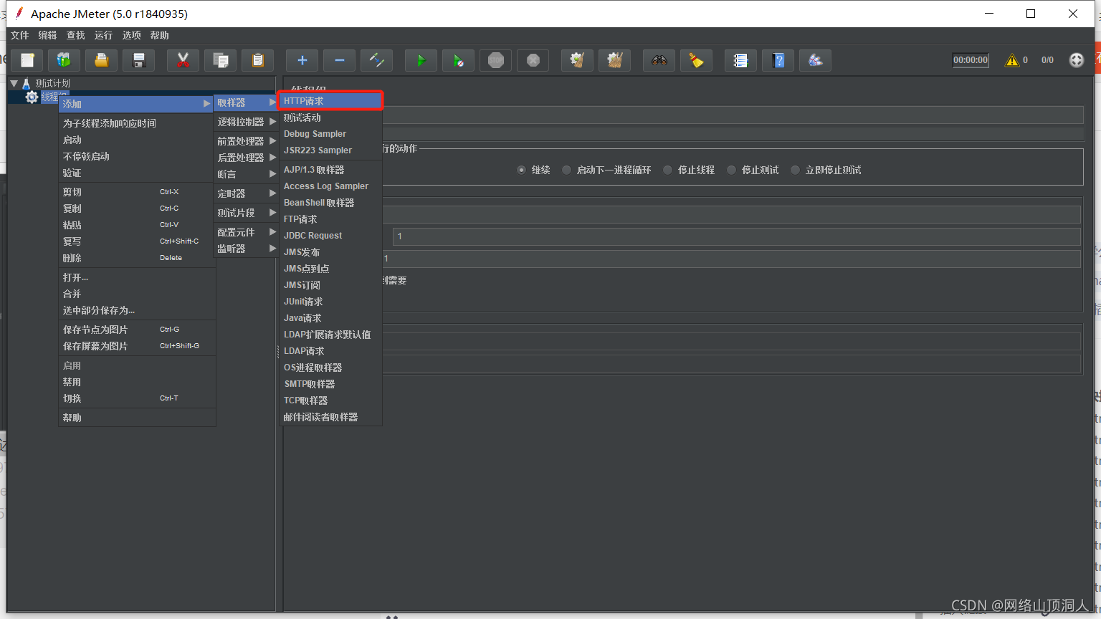The height and width of the screenshot is (619, 1101).
Task: Start the test with green play icon
Action: coord(421,61)
